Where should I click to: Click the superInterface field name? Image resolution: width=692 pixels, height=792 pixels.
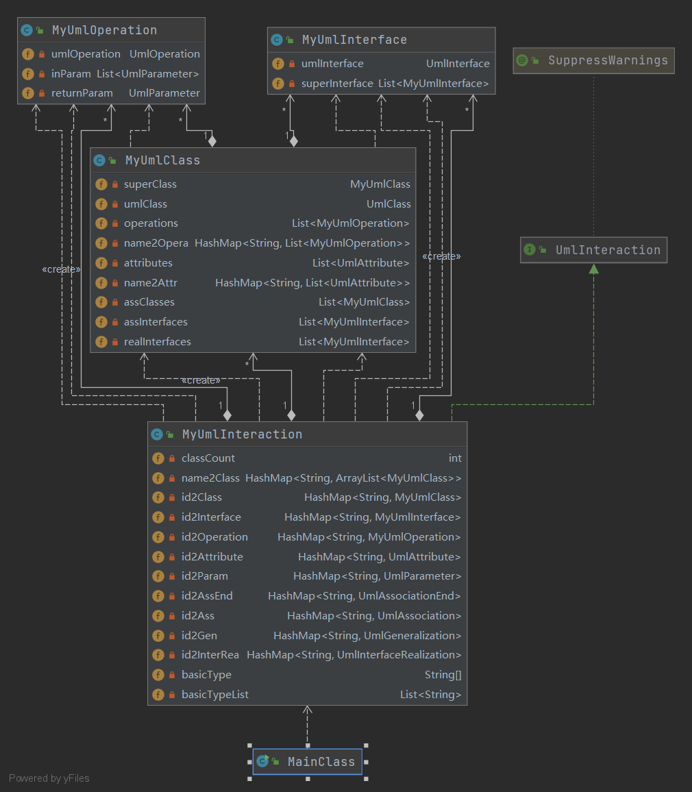tap(337, 84)
